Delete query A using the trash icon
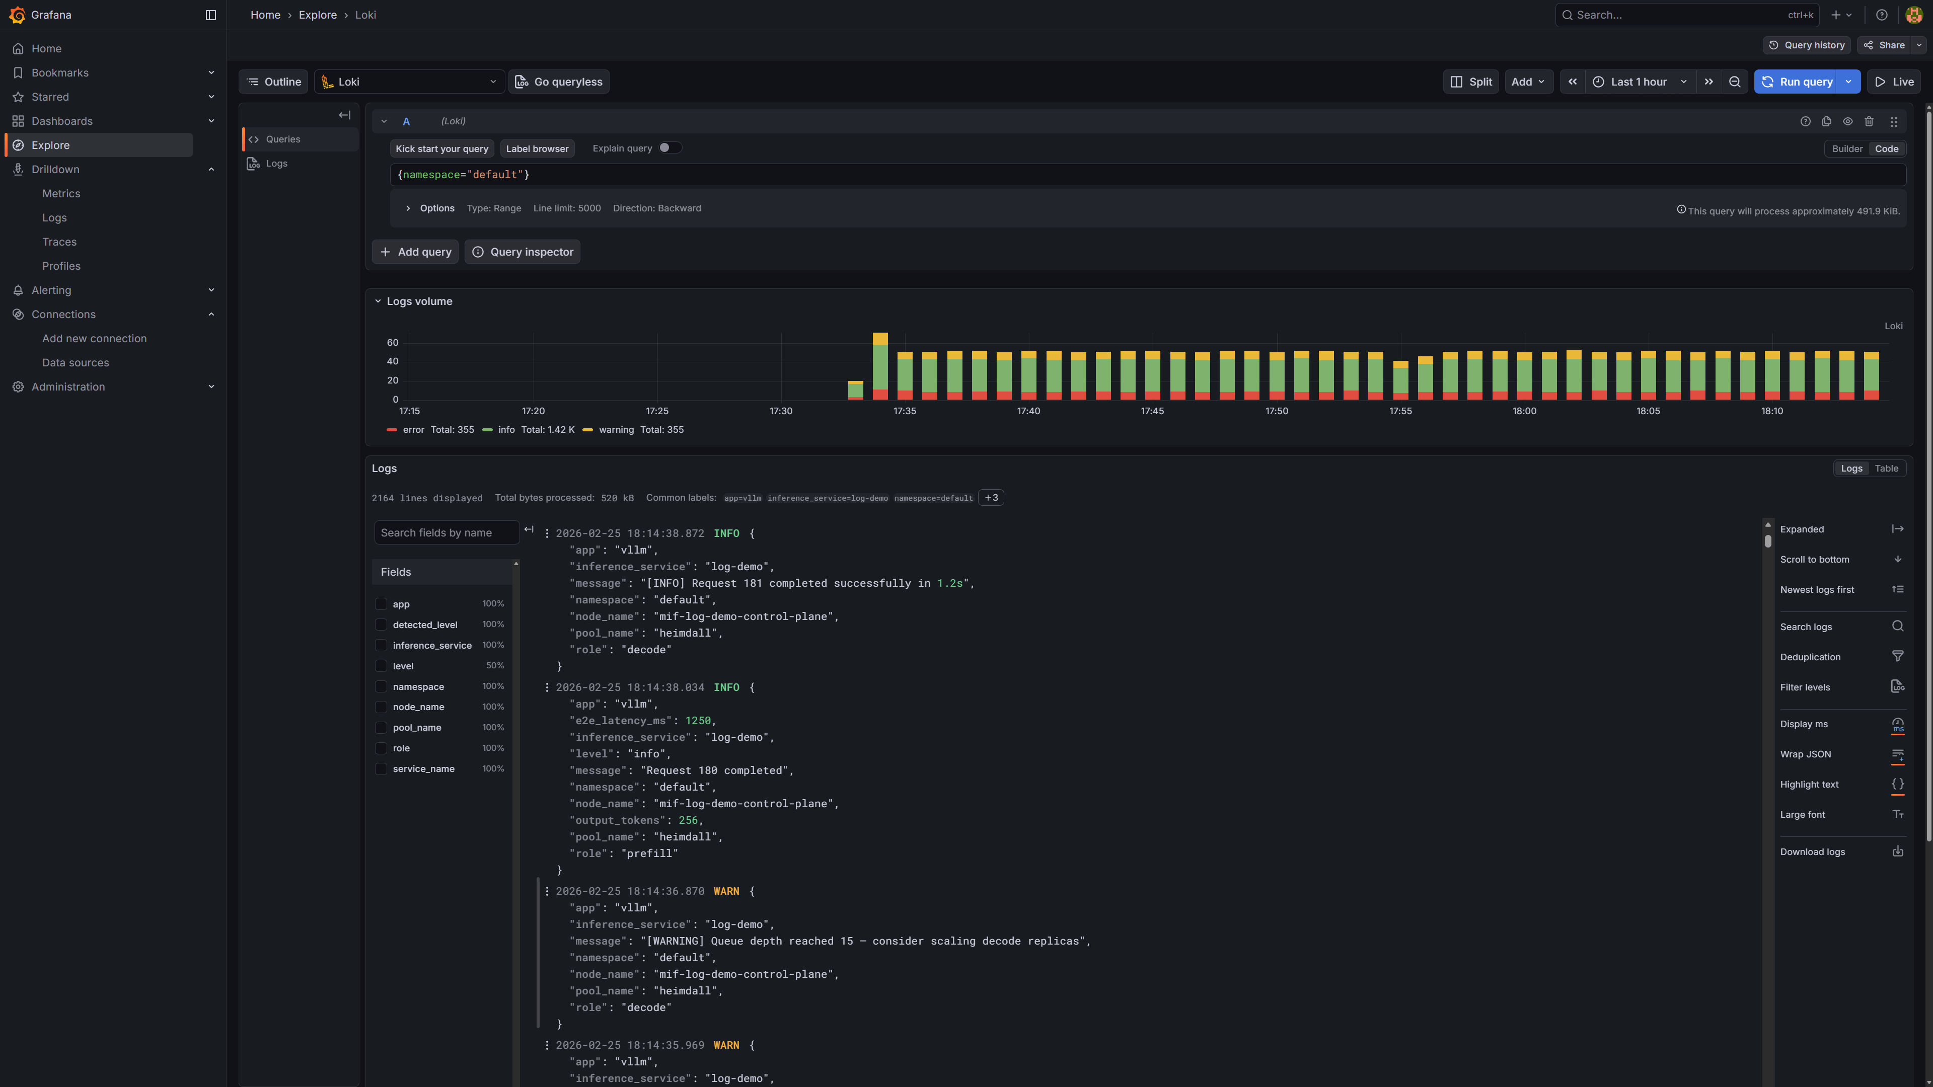1933x1087 pixels. 1869,121
